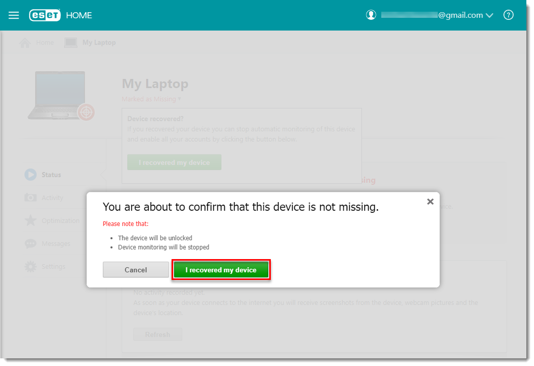534x366 pixels.
Task: Click the Messages speech bubble icon
Action: [31, 243]
